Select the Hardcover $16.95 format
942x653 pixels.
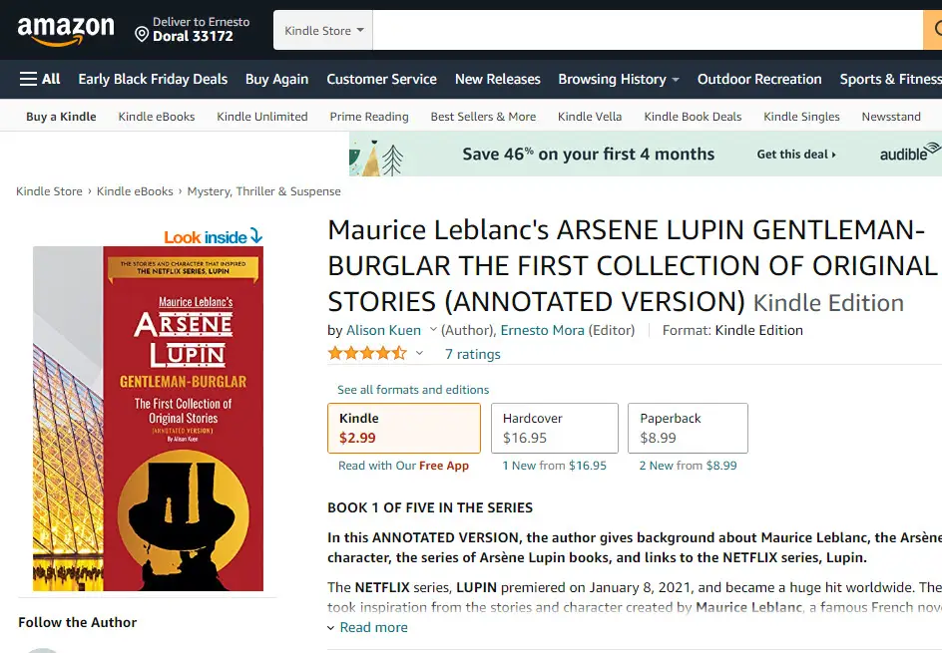(554, 428)
